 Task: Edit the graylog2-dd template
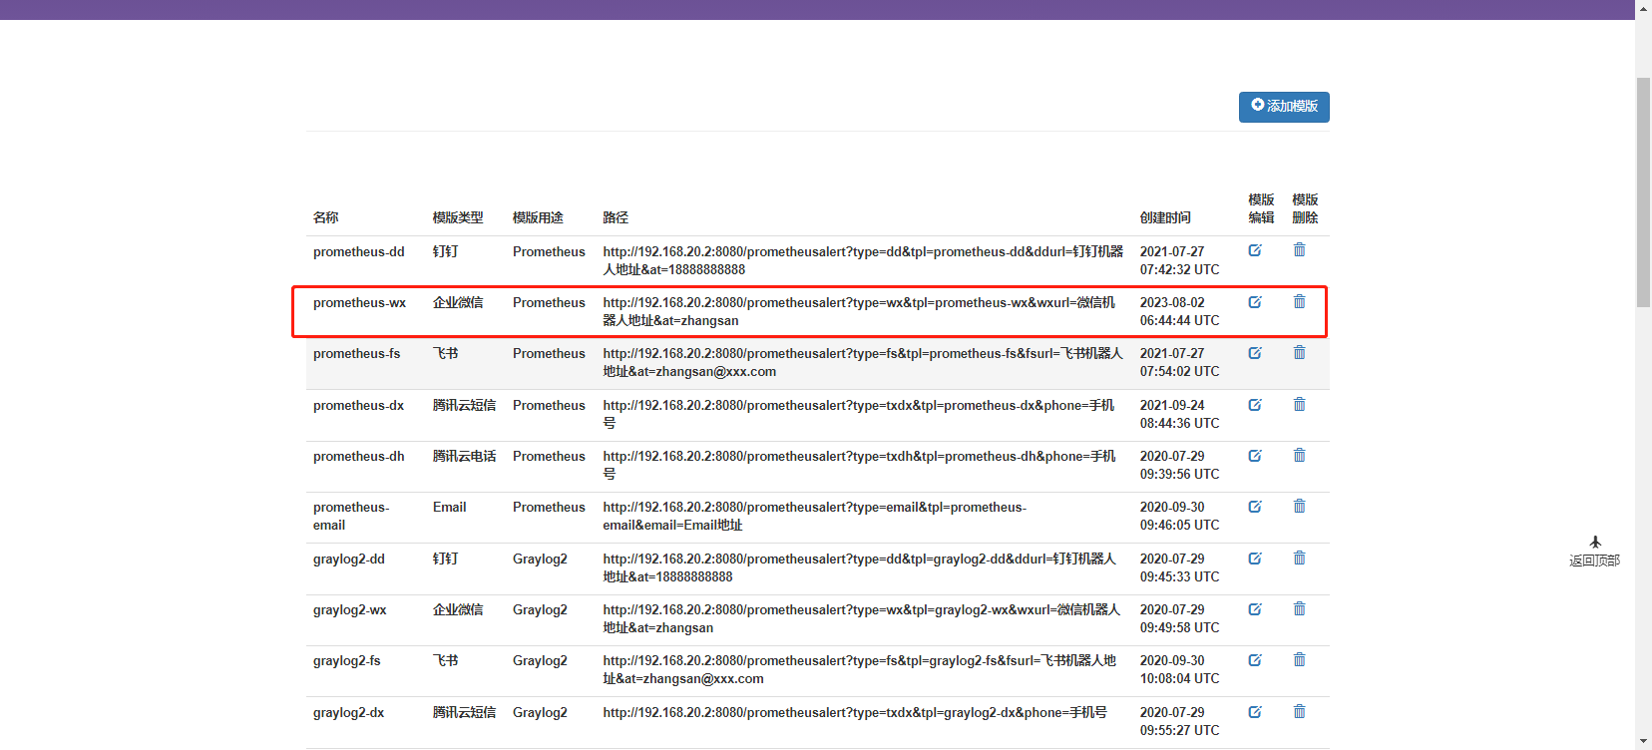coord(1255,558)
